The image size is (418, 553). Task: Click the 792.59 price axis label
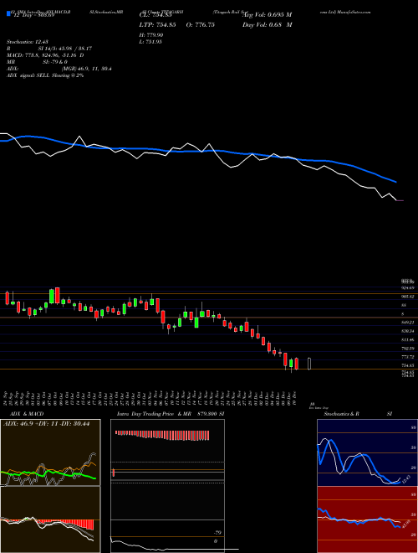408,349
